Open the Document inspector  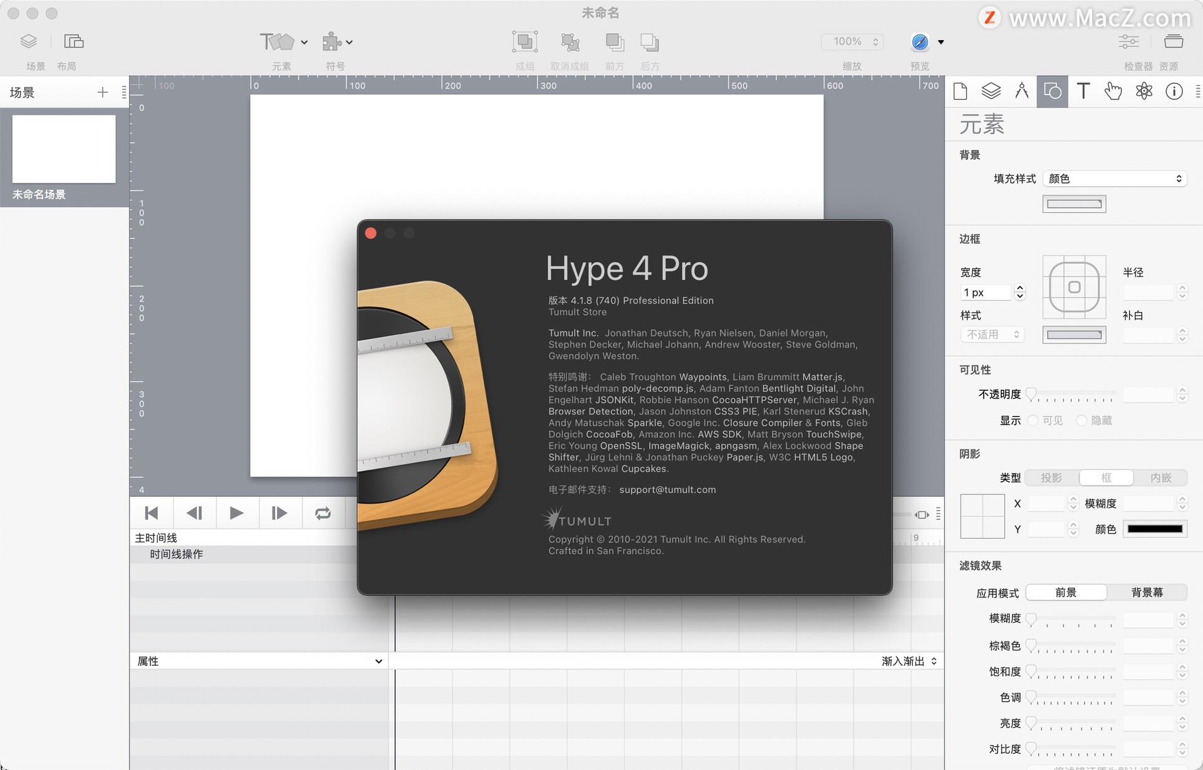coord(961,91)
